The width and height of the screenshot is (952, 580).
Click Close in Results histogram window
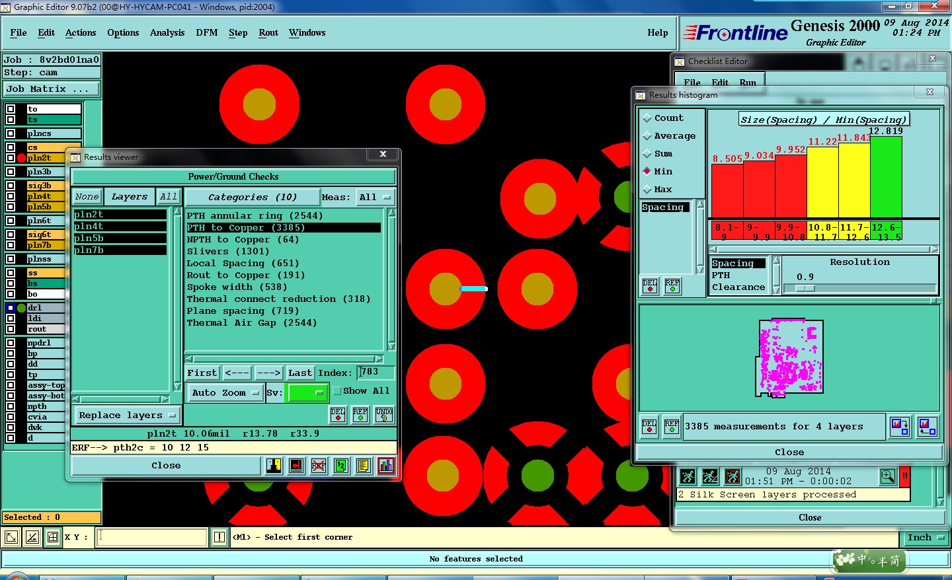[789, 453]
